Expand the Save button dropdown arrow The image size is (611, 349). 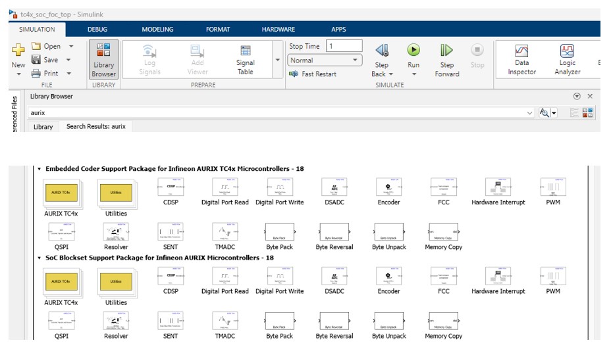pos(68,60)
